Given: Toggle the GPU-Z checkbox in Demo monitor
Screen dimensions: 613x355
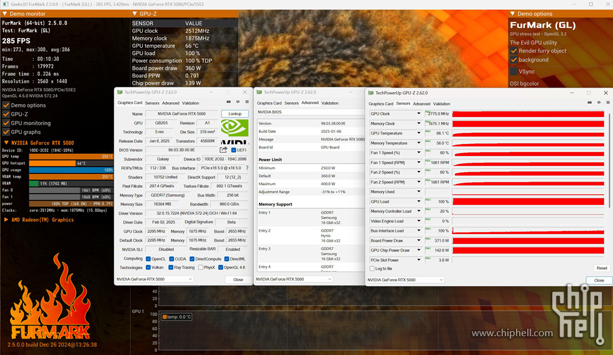Looking at the screenshot, I should tap(6, 114).
